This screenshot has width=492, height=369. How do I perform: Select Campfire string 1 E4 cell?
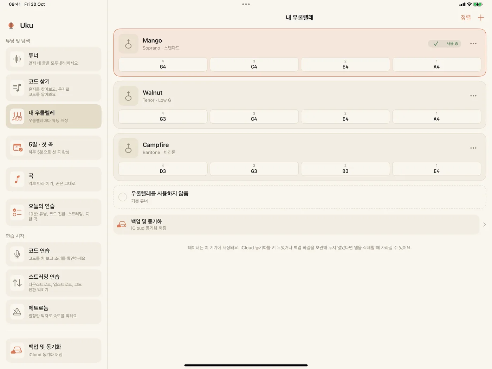click(x=436, y=169)
